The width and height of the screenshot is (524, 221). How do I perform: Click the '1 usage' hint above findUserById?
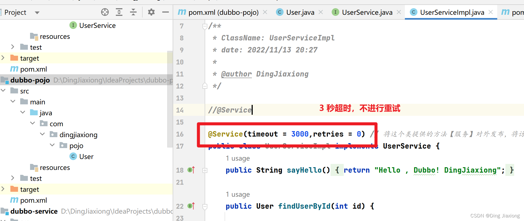coord(238,195)
